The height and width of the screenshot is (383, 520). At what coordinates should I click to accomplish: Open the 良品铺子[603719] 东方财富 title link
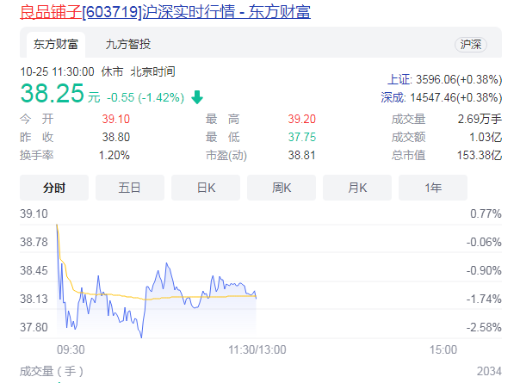(x=165, y=12)
